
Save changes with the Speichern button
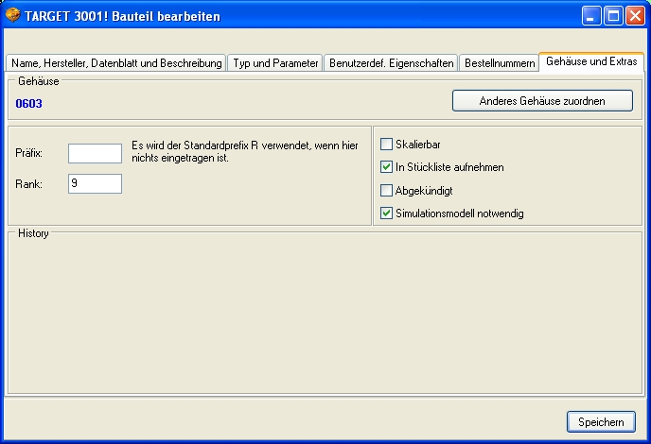601,421
